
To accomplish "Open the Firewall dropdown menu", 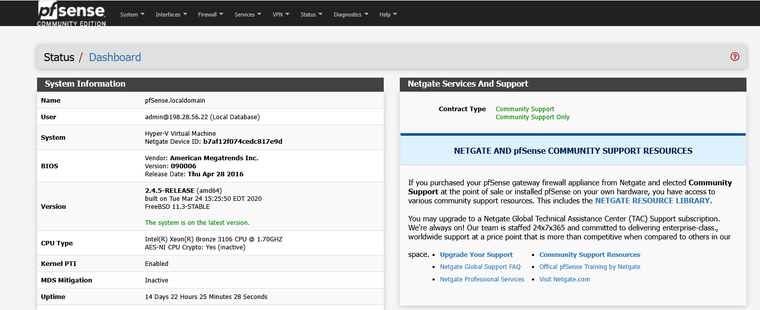I will point(210,15).
